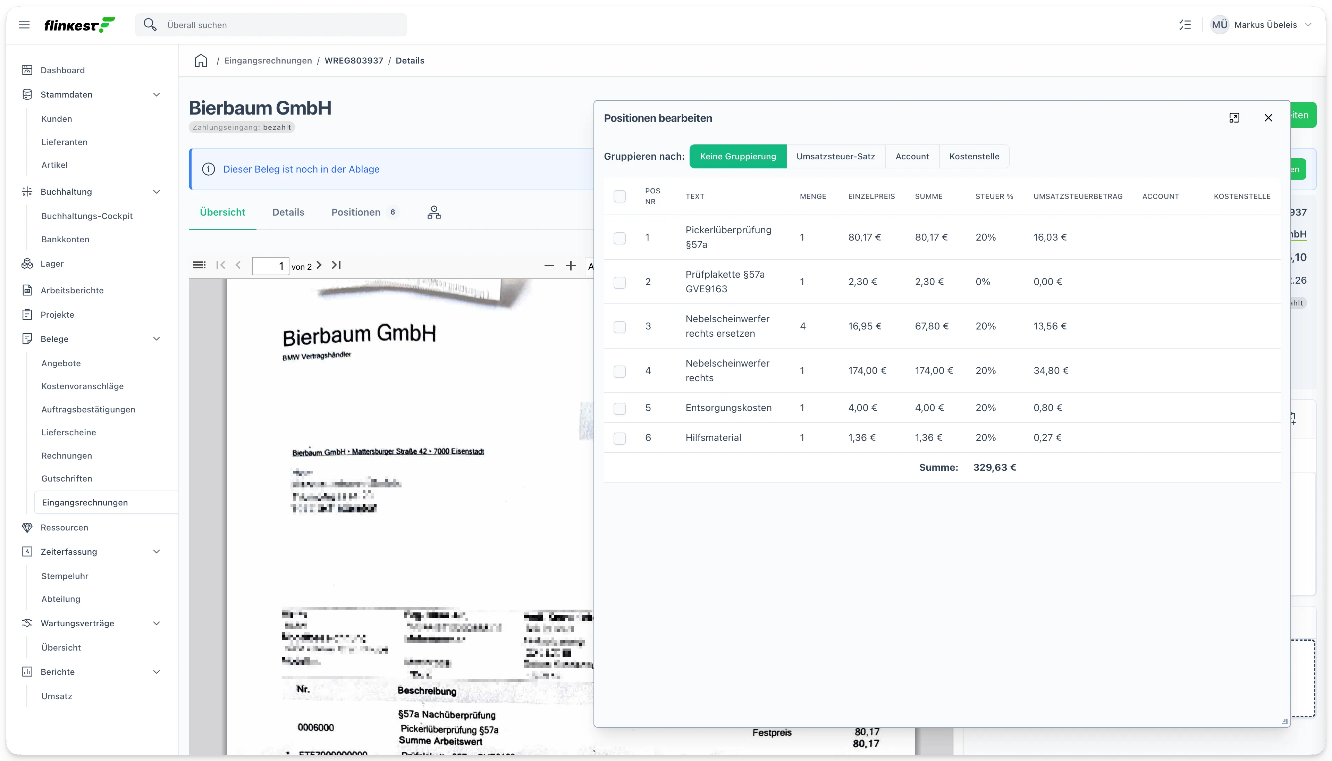Click the Lager boxes icon
Viewport: 1332px width, 761px height.
click(27, 264)
